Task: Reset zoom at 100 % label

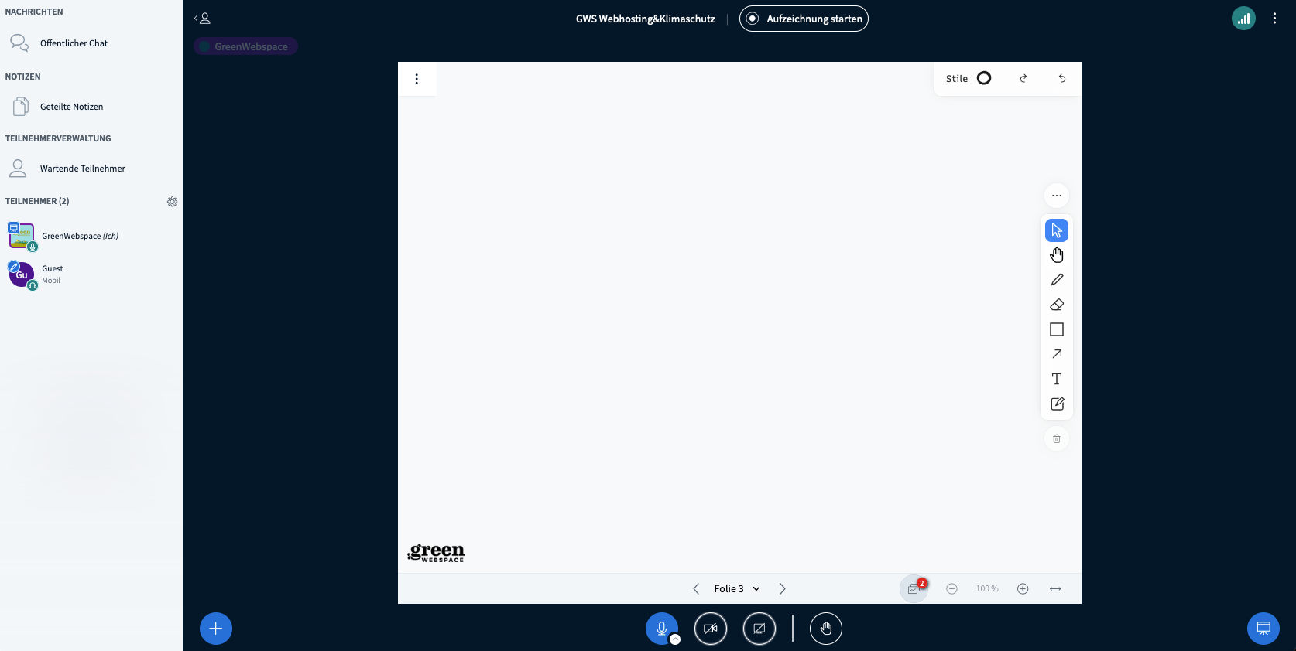Action: [x=987, y=589]
